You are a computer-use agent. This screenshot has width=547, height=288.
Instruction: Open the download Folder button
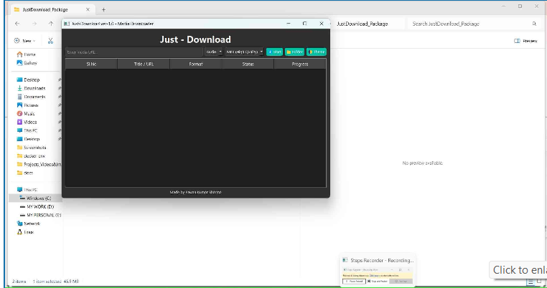[294, 52]
